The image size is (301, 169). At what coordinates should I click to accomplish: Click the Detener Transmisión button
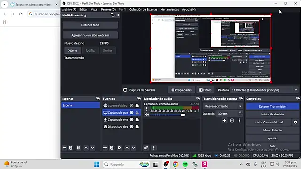tap(273, 107)
